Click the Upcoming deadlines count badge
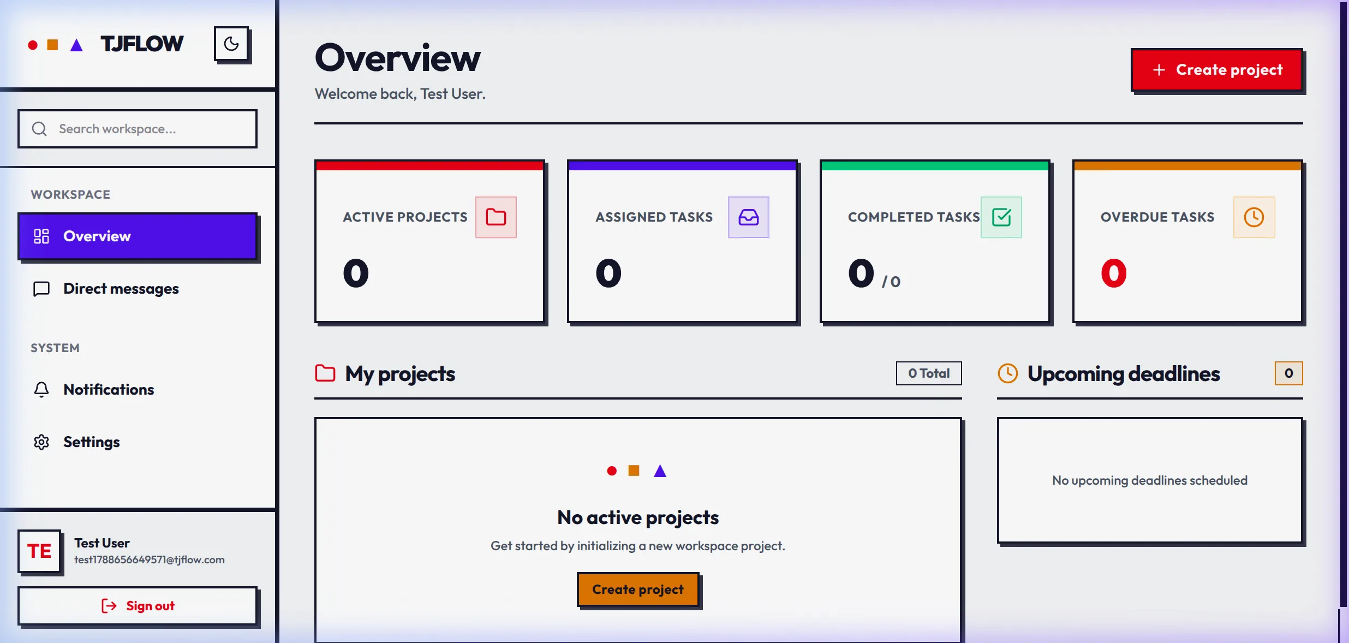The width and height of the screenshot is (1349, 643). 1288,373
